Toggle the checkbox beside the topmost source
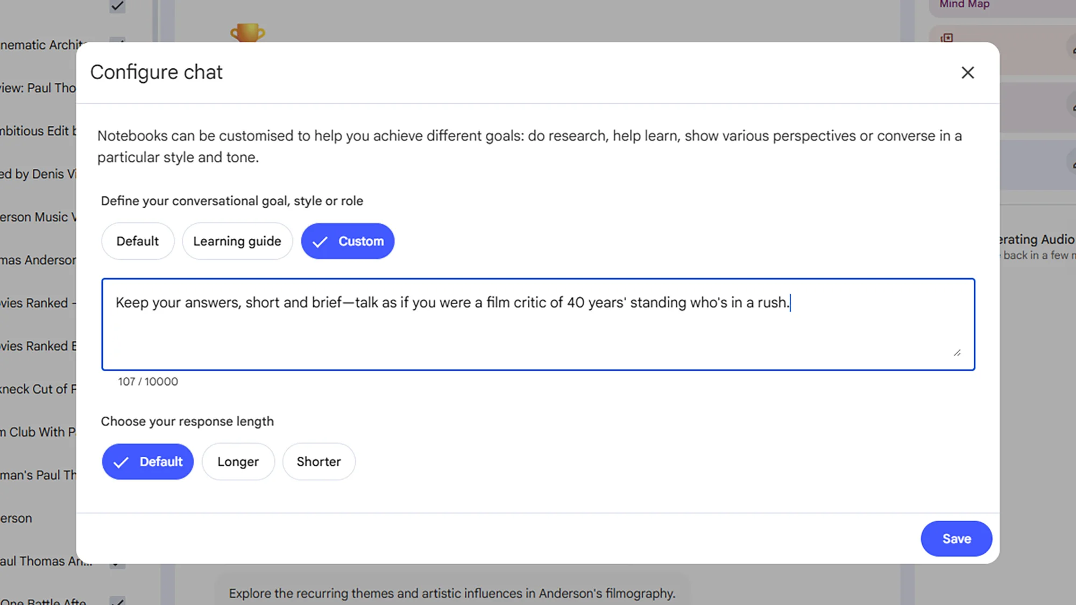This screenshot has width=1076, height=605. [x=117, y=6]
